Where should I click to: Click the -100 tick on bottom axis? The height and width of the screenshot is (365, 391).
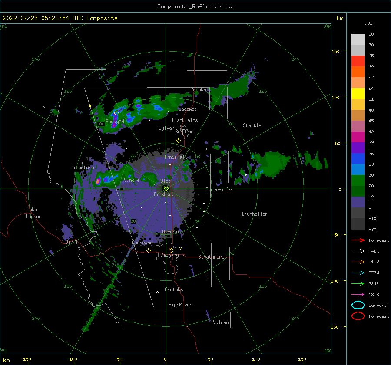72,359
